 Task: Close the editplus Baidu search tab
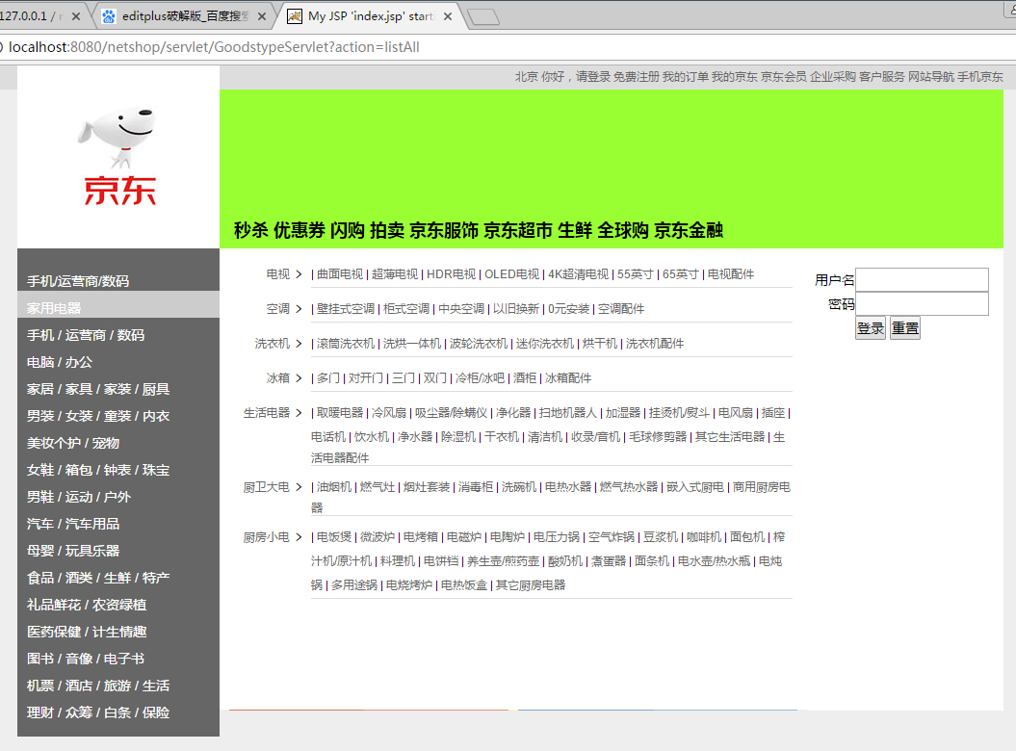[262, 16]
